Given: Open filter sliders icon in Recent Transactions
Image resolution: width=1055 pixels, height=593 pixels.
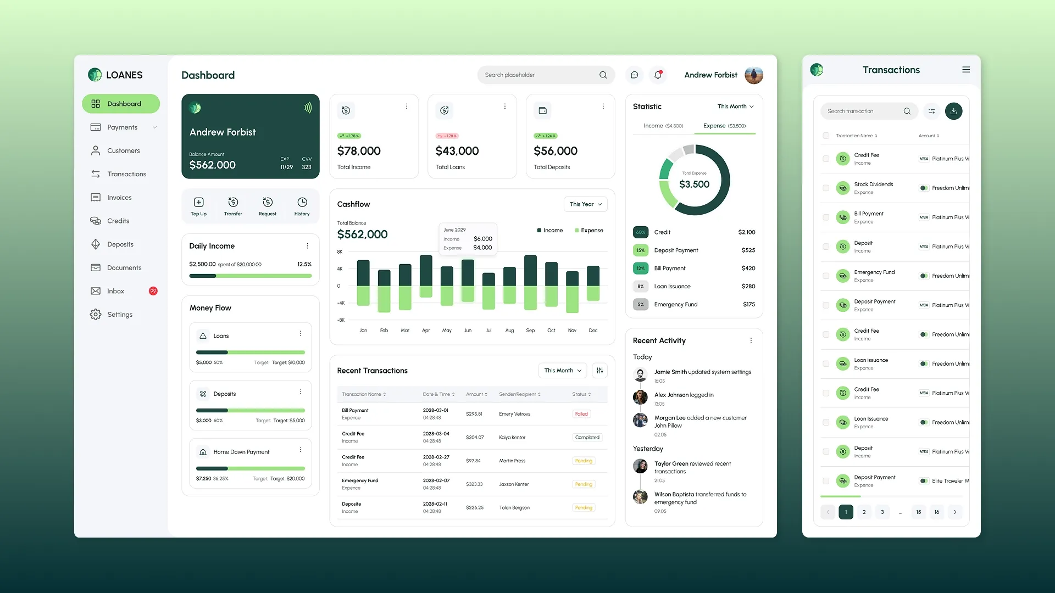Looking at the screenshot, I should (599, 371).
